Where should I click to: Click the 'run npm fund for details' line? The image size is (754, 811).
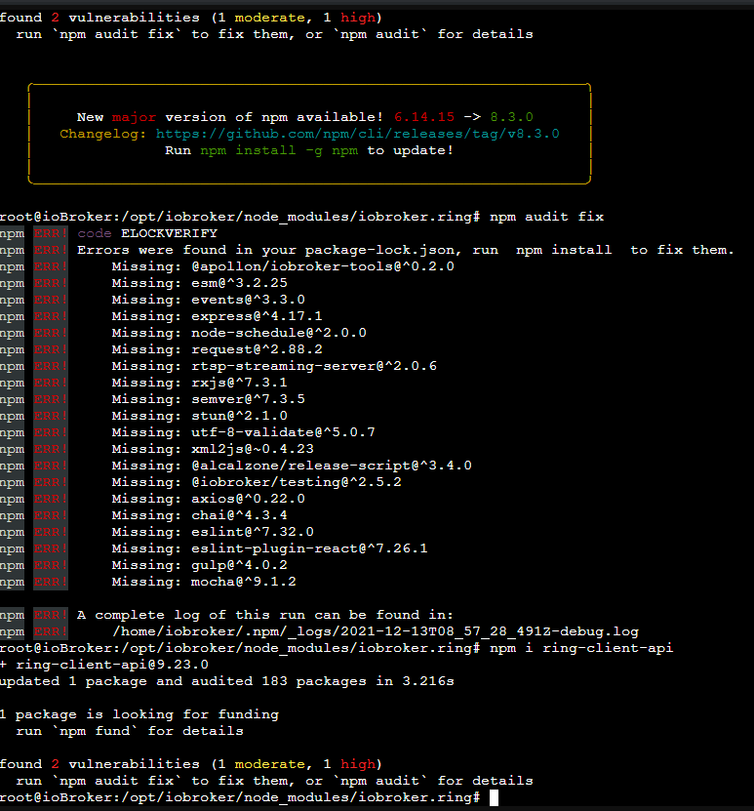point(130,731)
